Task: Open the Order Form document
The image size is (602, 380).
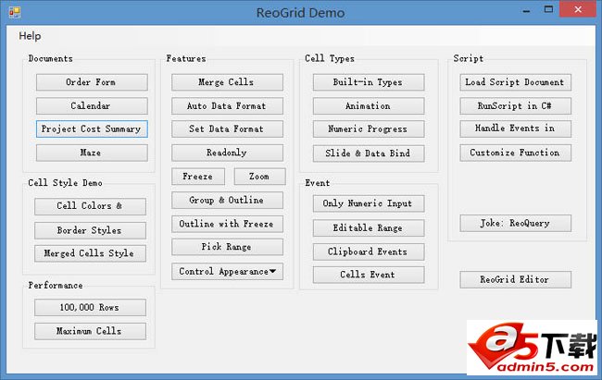Action: click(x=92, y=82)
